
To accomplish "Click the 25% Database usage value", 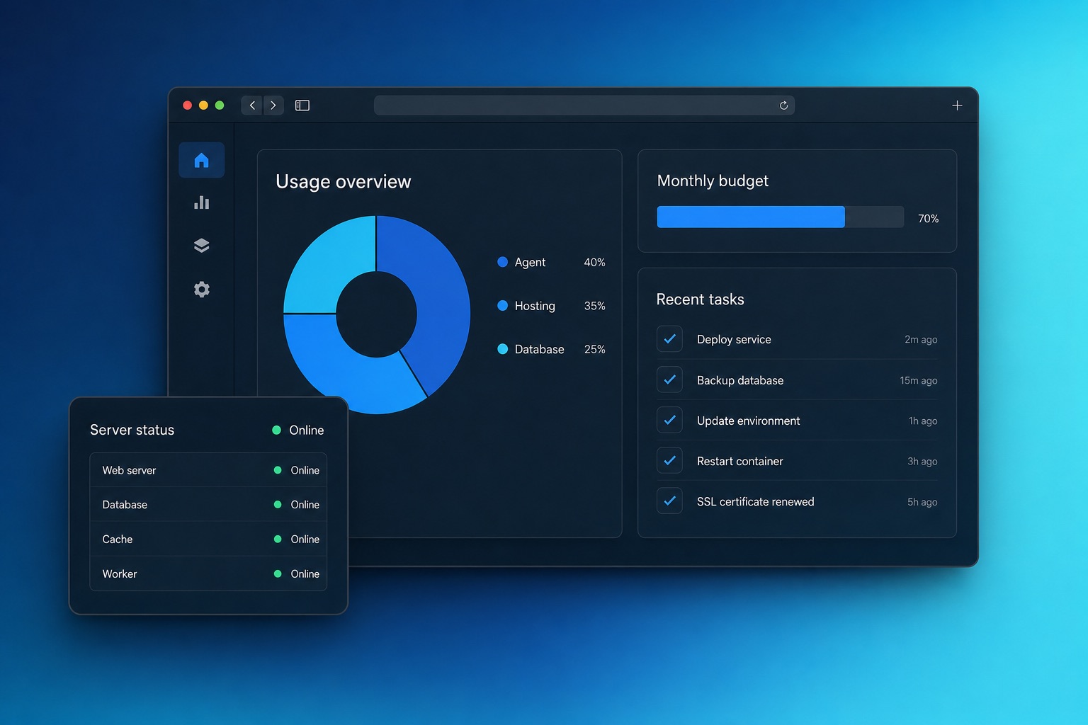I will tap(594, 349).
